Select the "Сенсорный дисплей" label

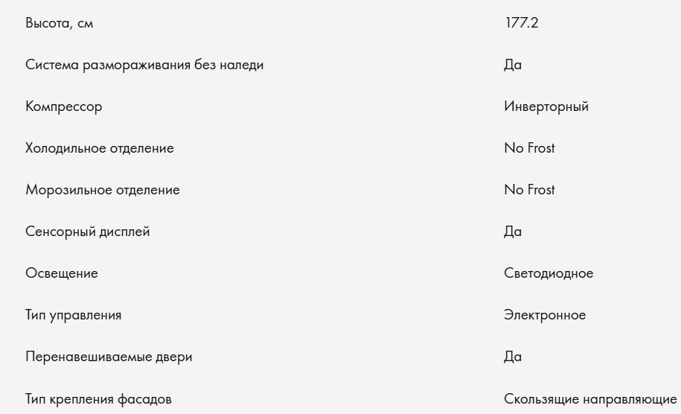(x=88, y=232)
